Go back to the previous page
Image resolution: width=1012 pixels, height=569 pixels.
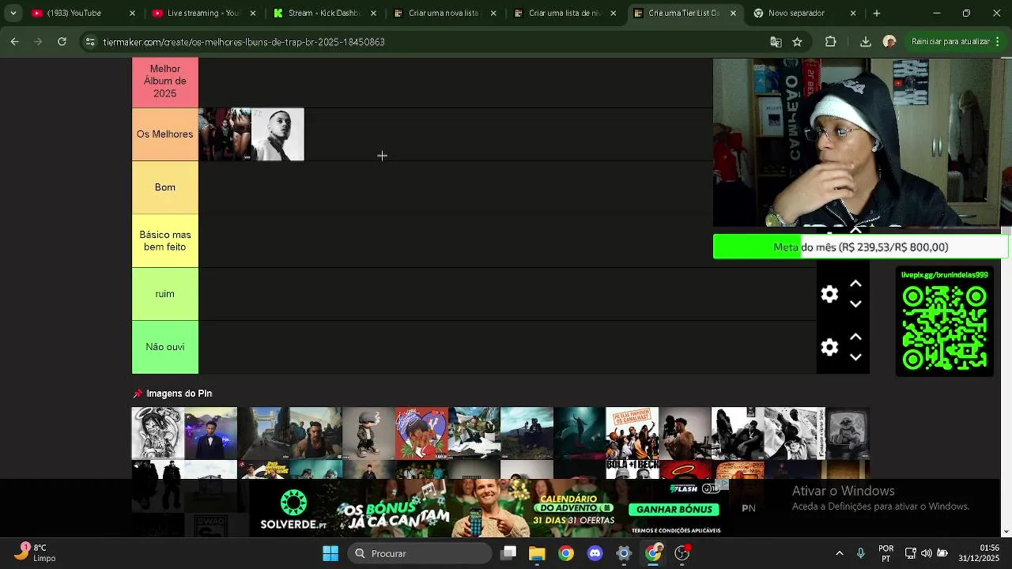(14, 42)
